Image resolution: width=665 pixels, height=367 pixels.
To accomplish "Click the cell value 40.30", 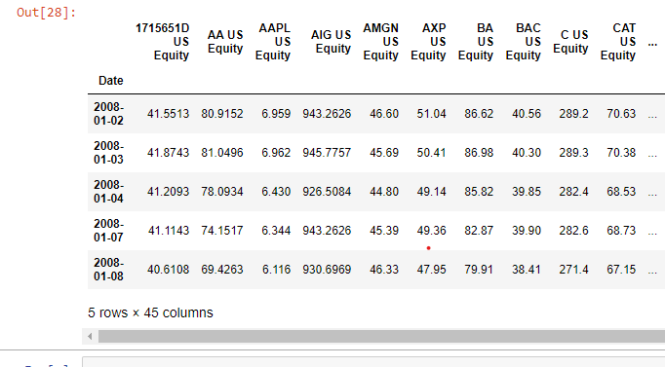I will (x=527, y=153).
